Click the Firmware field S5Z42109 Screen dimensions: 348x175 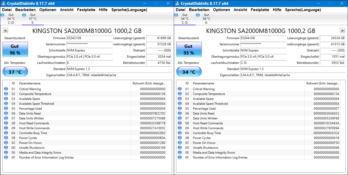coord(89,38)
